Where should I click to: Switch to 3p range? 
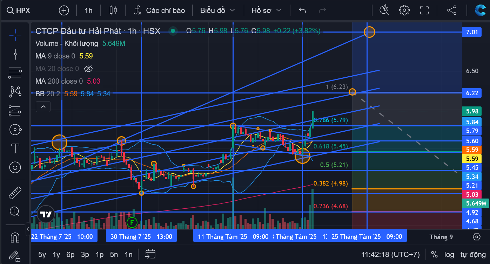(85, 255)
